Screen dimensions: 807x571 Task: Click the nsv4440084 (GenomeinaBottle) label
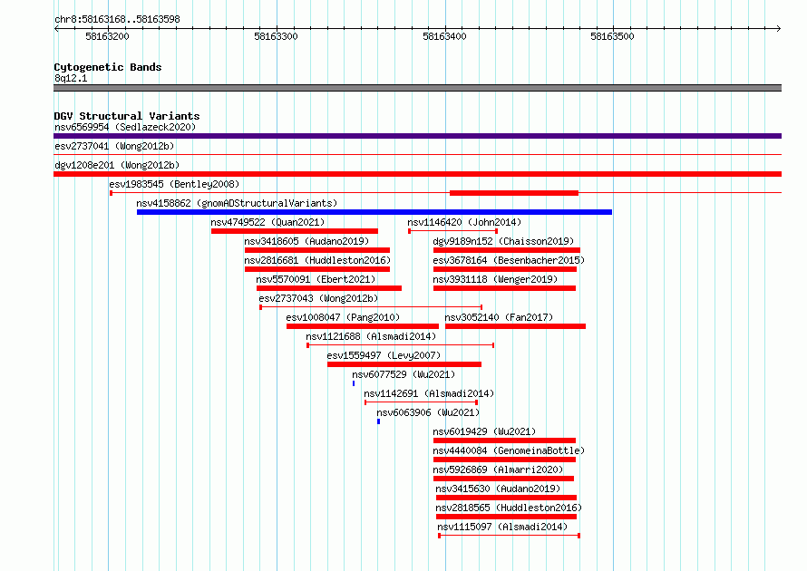coord(509,450)
